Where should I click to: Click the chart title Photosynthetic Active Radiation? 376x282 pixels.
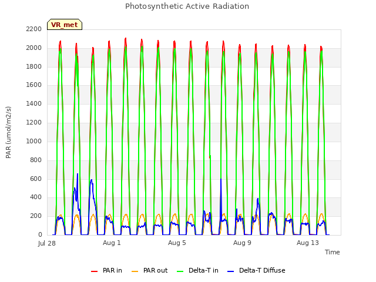pos(187,6)
